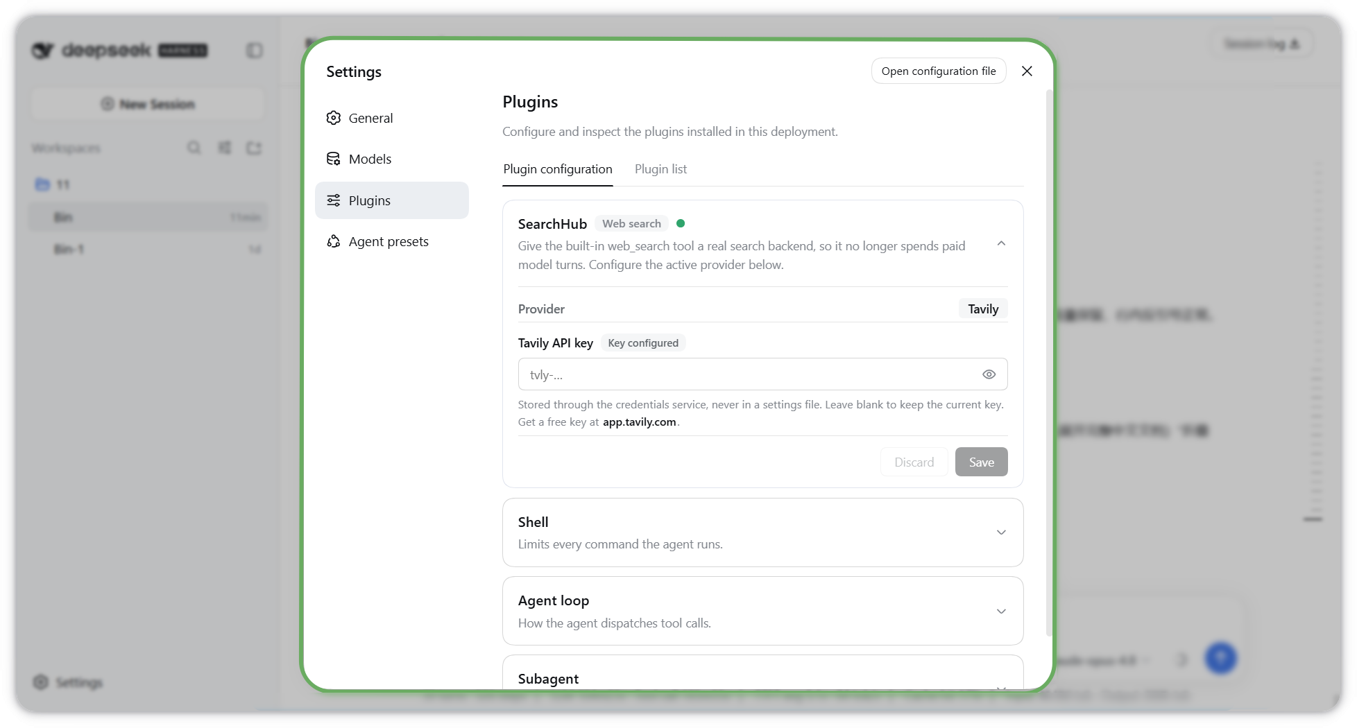The width and height of the screenshot is (1357, 728).
Task: Open the Provider dropdown showing Tavily
Action: (983, 309)
